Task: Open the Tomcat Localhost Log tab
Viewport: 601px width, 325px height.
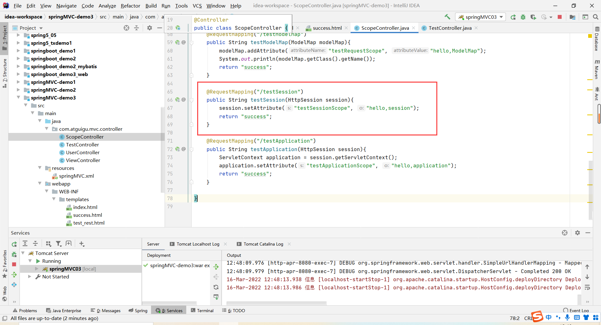Action: pyautogui.click(x=198, y=244)
